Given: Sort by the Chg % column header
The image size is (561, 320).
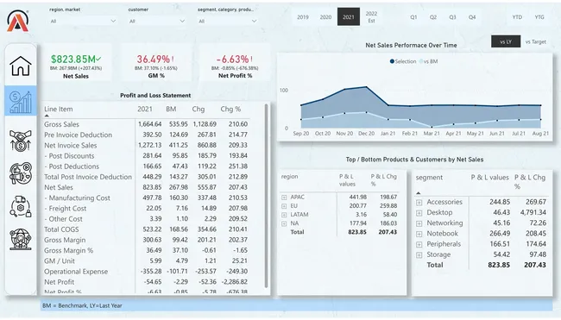Looking at the screenshot, I should click(230, 109).
